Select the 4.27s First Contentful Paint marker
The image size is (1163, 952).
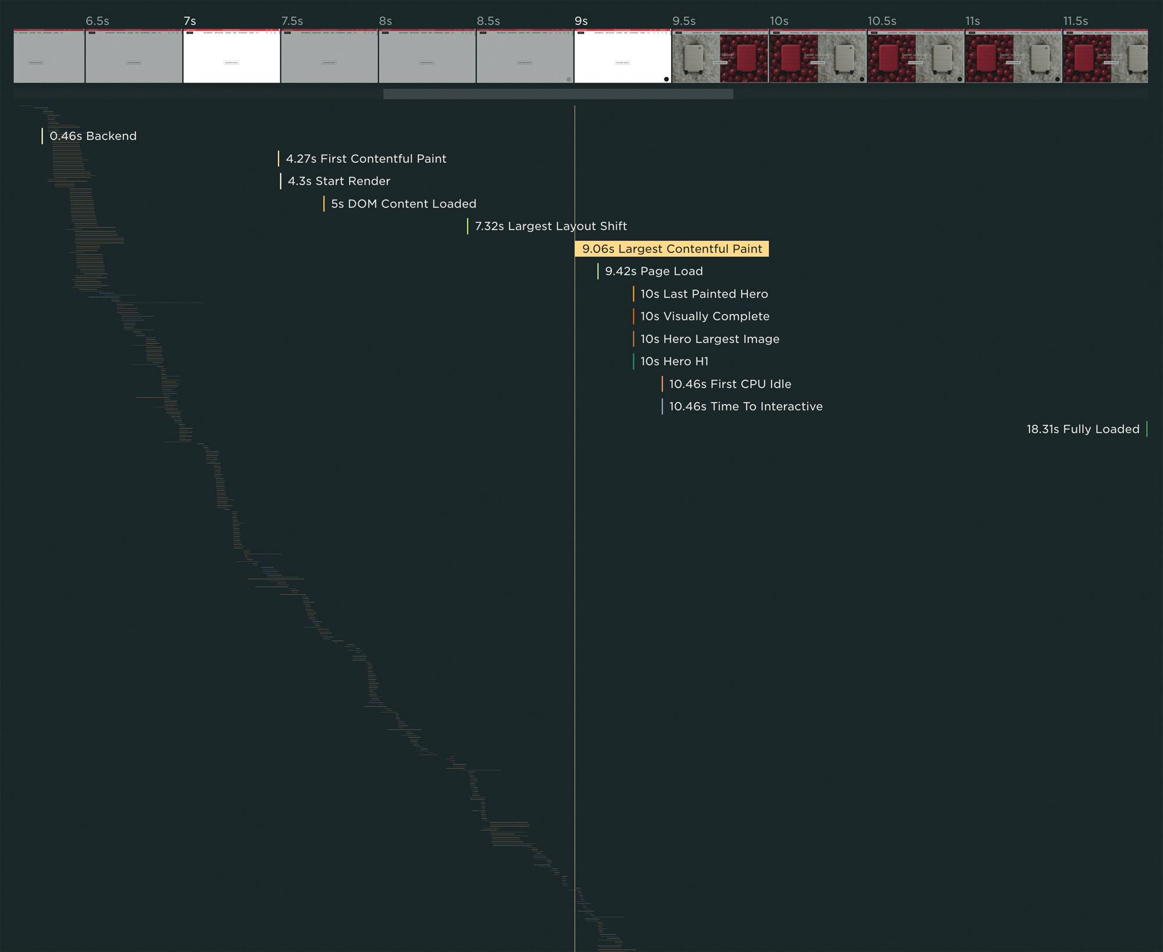365,159
